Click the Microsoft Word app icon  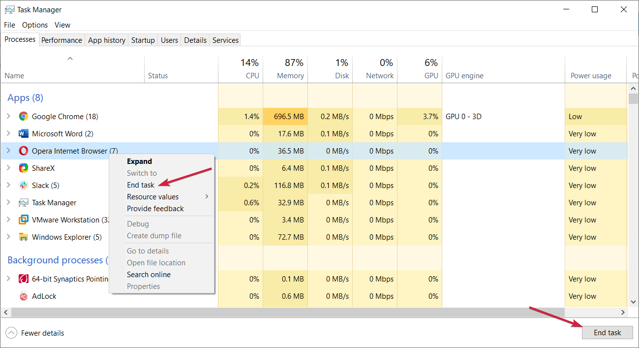pyautogui.click(x=23, y=134)
